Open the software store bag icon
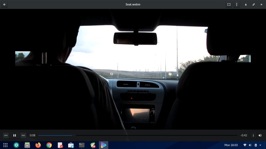The width and height of the screenshot is (266, 149). pos(71,145)
